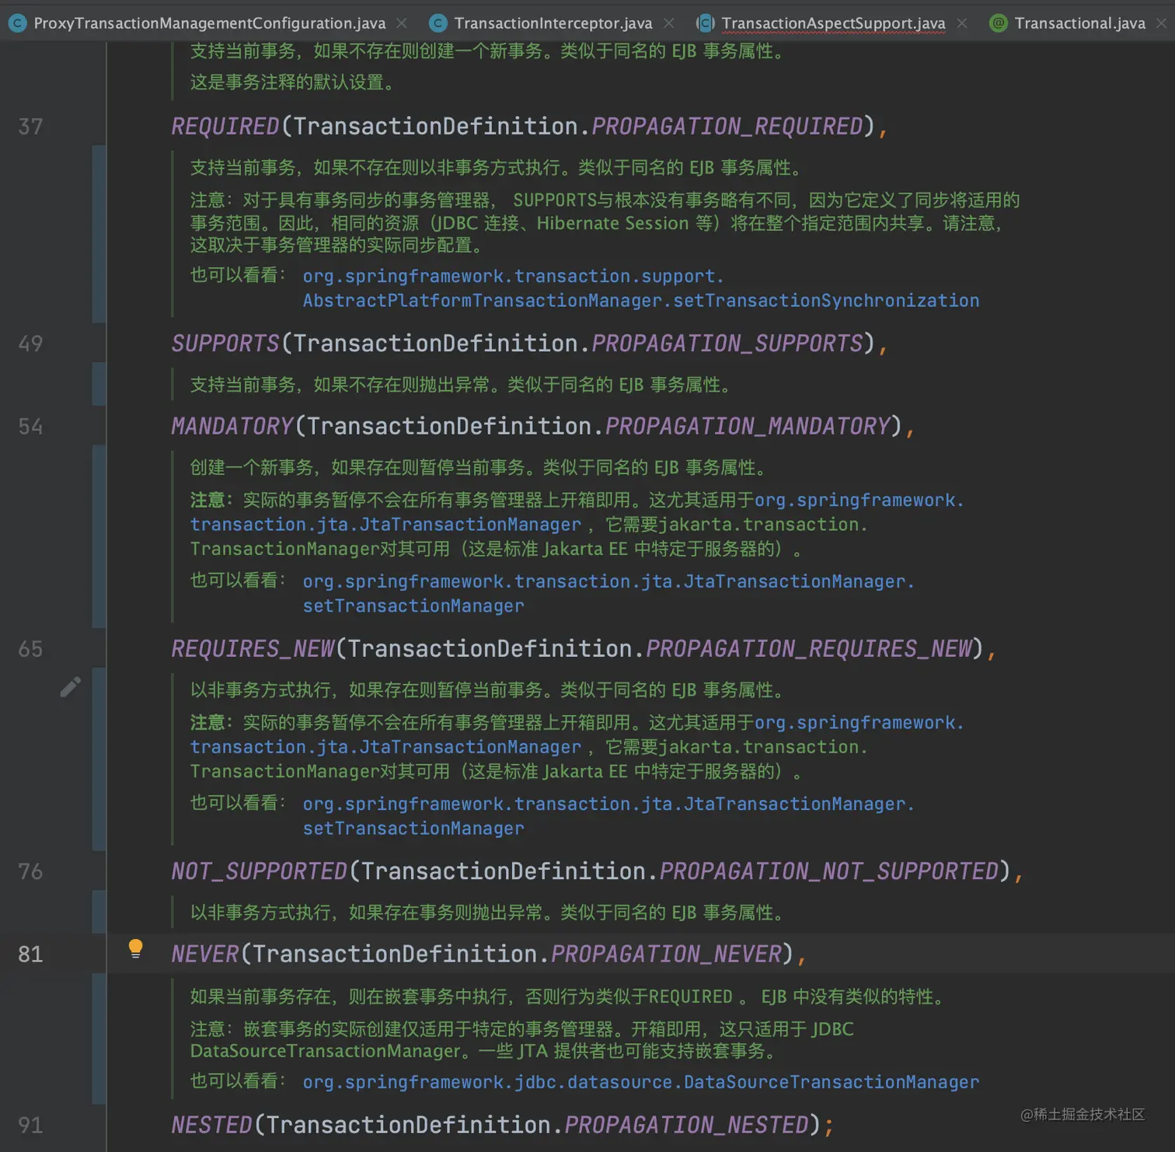Open the TransactionInterceptor.java tab
Image resolution: width=1175 pixels, height=1152 pixels.
pyautogui.click(x=553, y=23)
